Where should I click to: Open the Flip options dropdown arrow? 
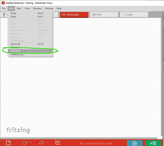48,142
